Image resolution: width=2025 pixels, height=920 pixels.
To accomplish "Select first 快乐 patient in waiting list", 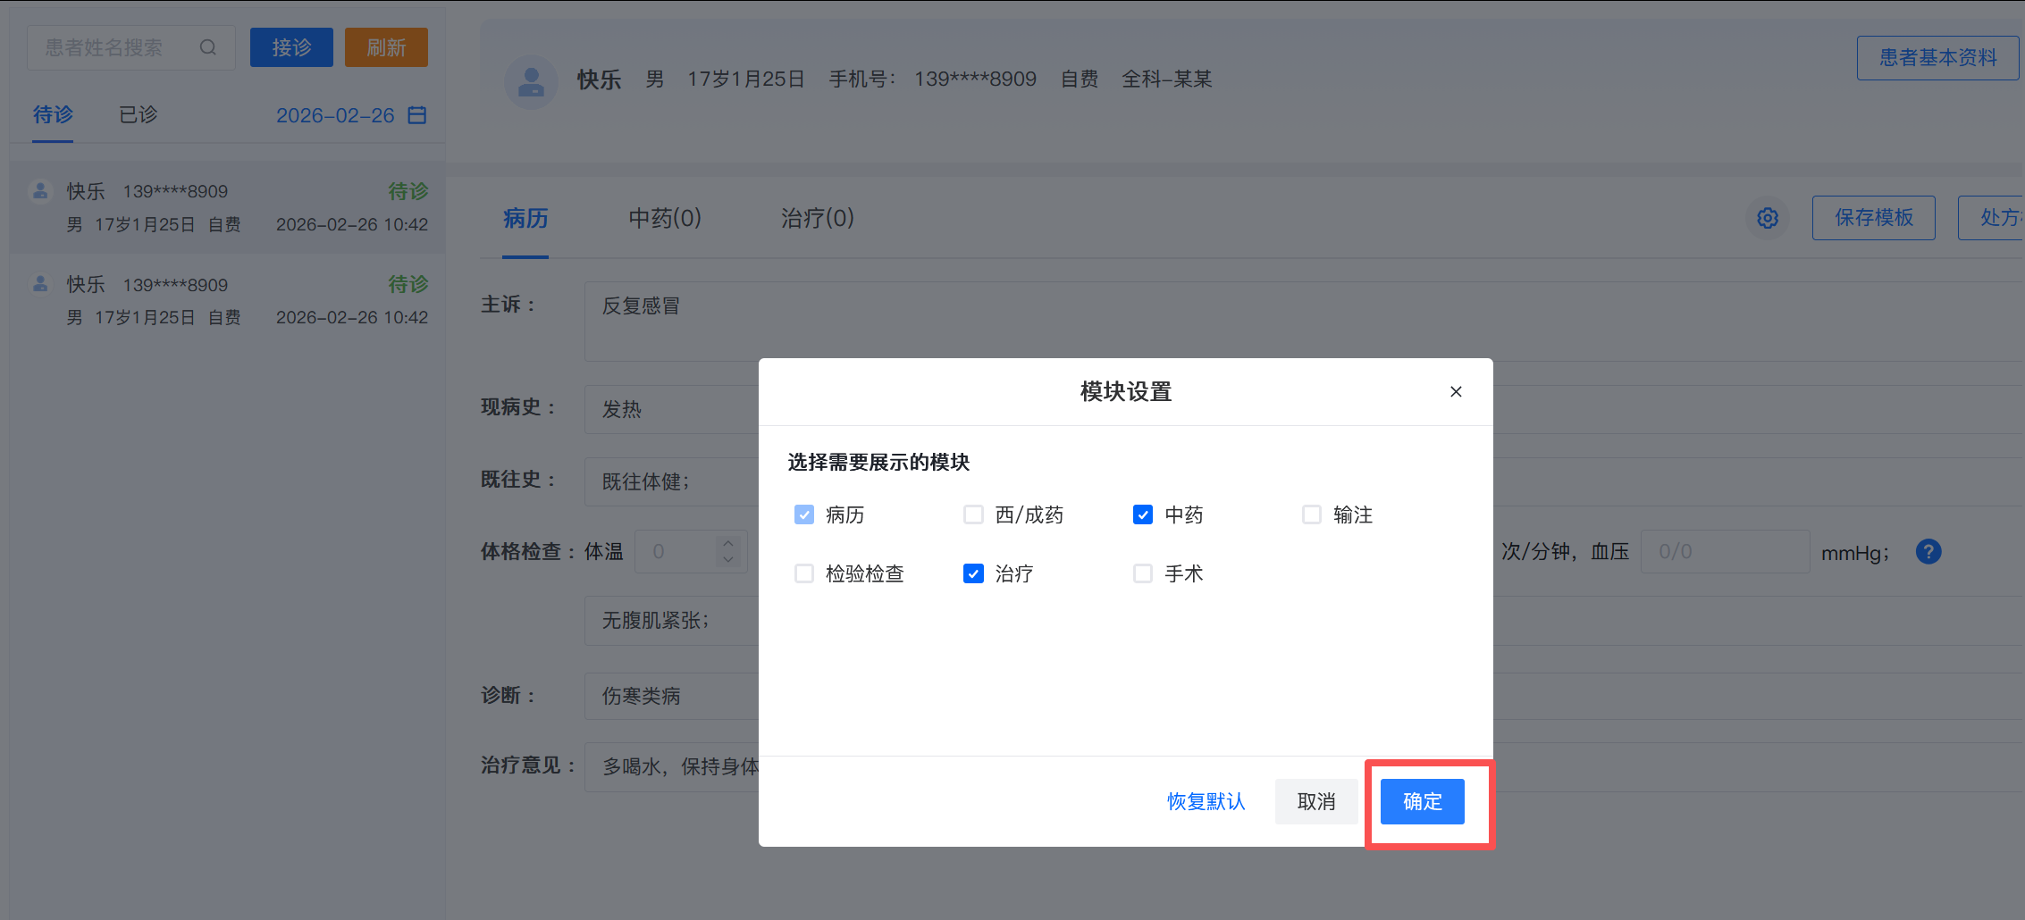I will 228,207.
